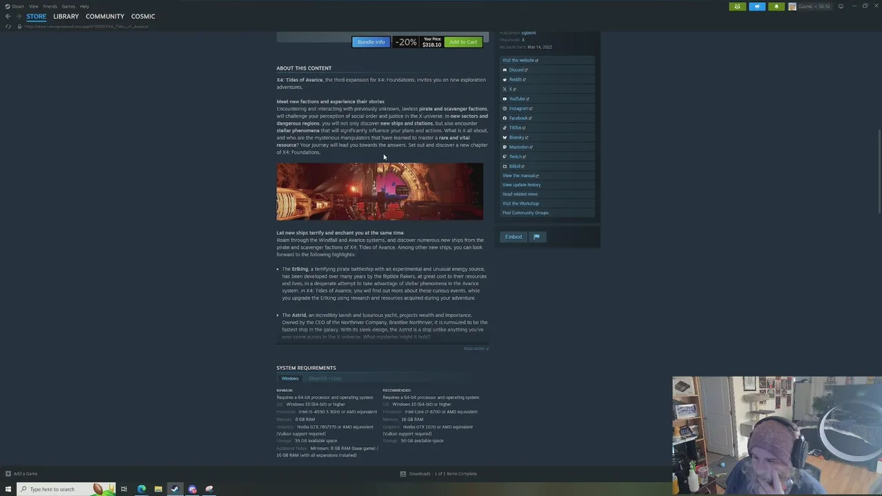The height and width of the screenshot is (496, 882).
Task: Click the report flag icon button
Action: point(537,237)
